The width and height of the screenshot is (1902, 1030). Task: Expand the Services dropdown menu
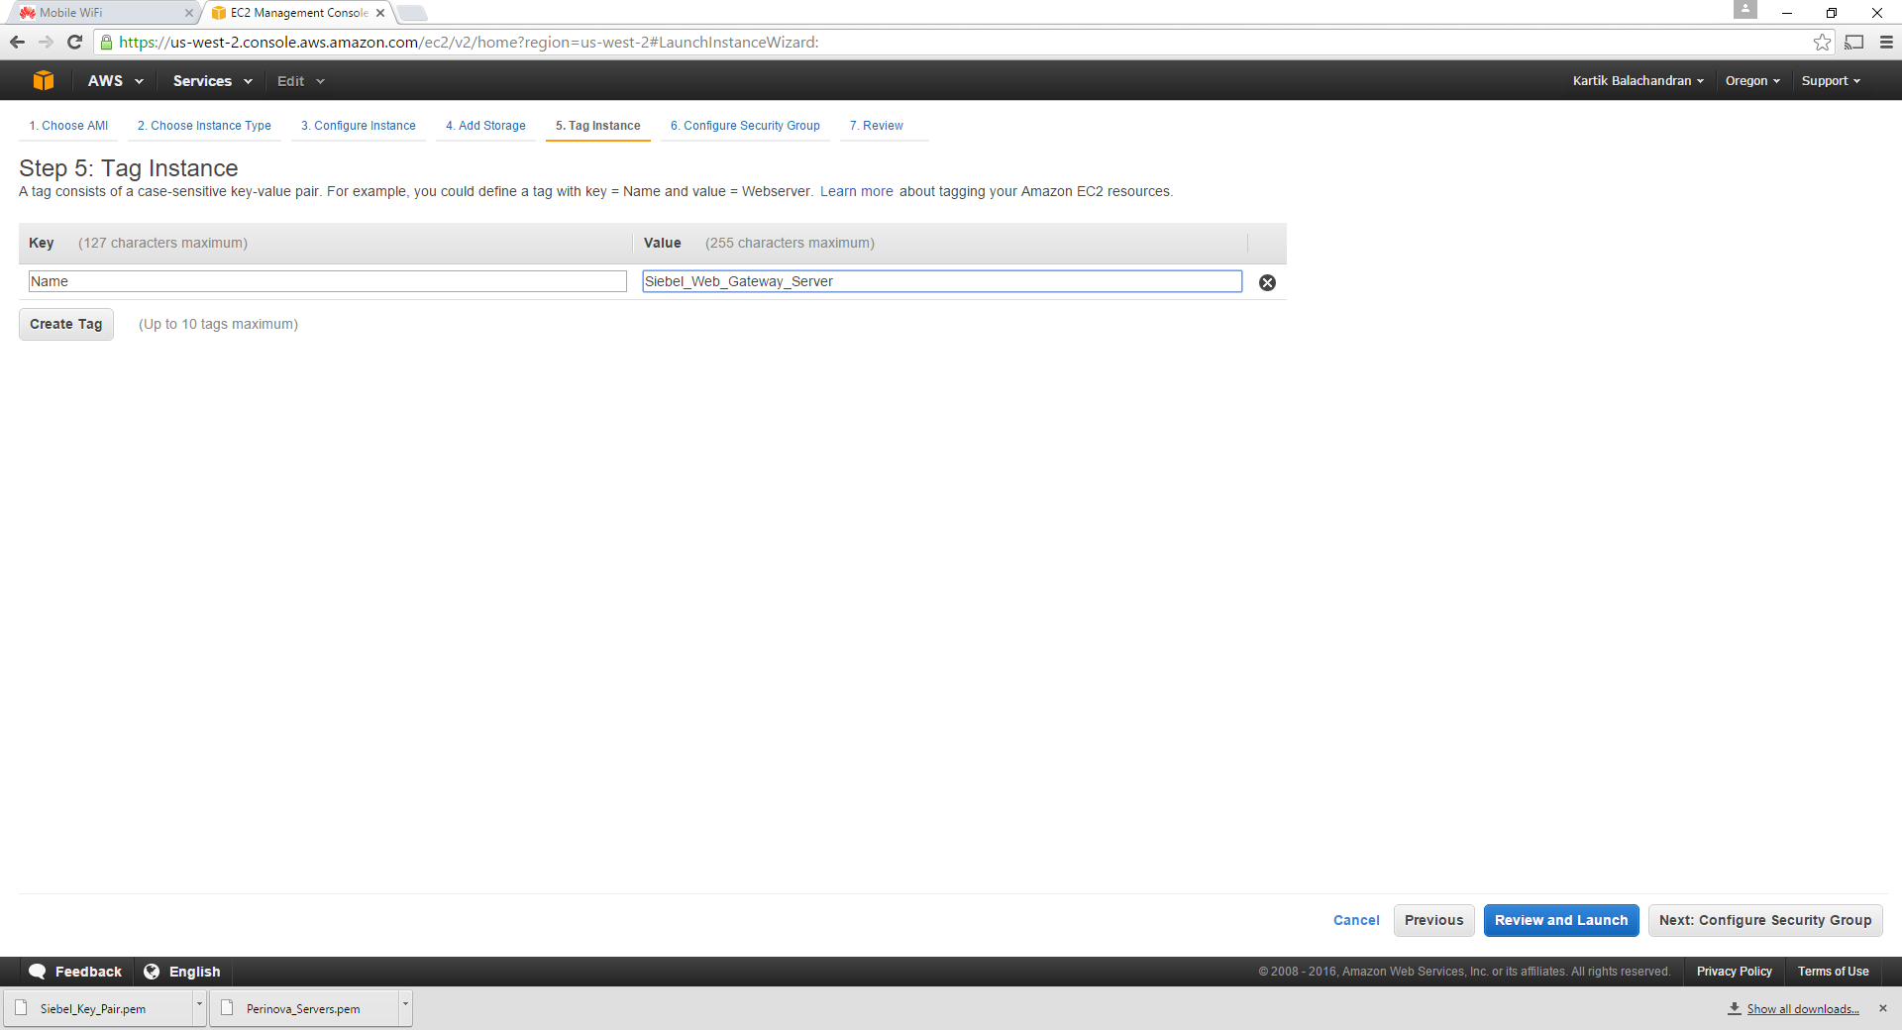(x=212, y=81)
